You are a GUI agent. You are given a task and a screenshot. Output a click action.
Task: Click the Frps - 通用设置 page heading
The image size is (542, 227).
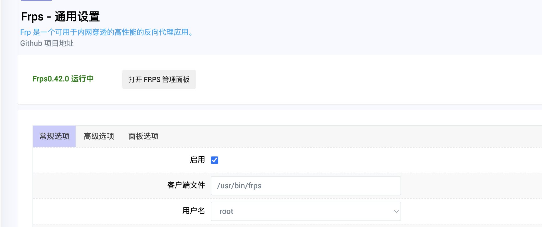[60, 16]
